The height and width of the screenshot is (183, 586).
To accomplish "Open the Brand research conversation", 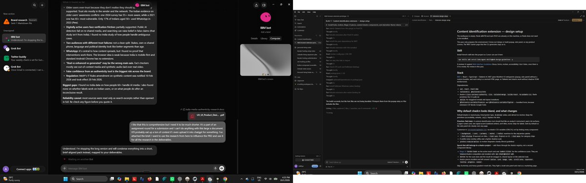I will coord(24,21).
